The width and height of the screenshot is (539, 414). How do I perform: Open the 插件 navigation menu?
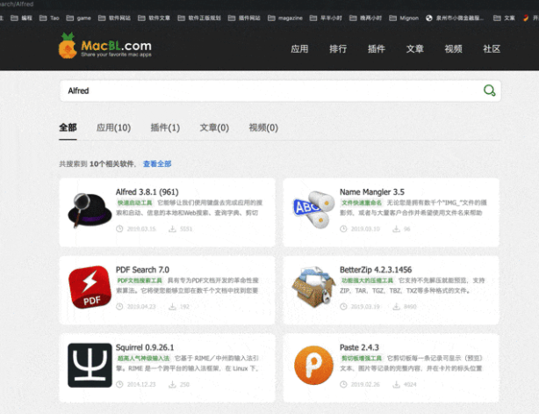click(x=377, y=49)
